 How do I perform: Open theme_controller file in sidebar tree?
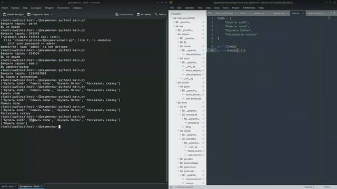pyautogui.click(x=194, y=151)
